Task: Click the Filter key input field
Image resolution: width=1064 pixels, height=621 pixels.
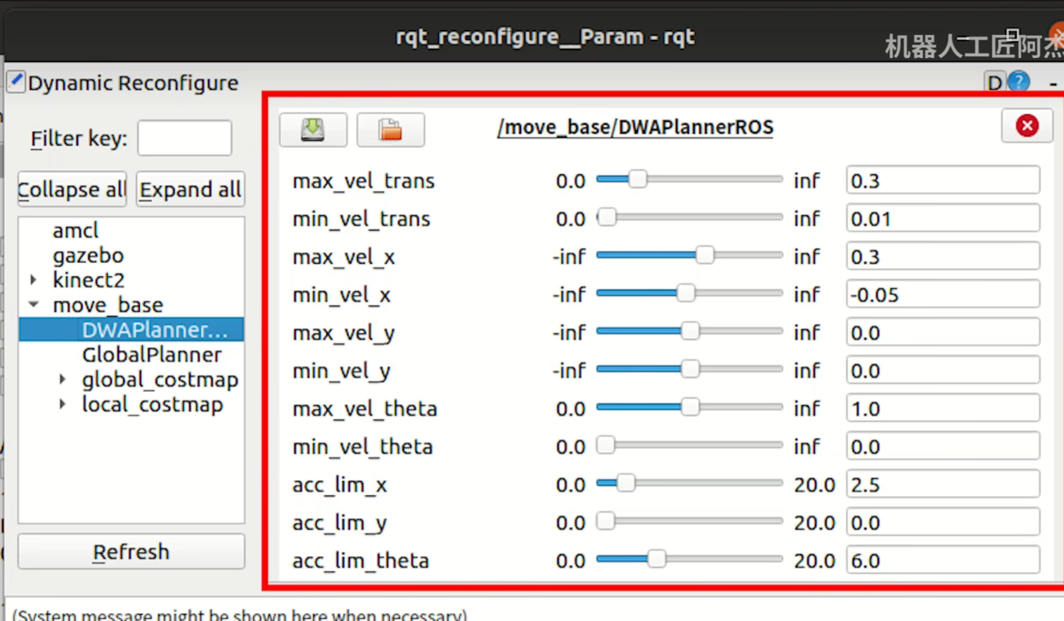Action: pos(184,138)
